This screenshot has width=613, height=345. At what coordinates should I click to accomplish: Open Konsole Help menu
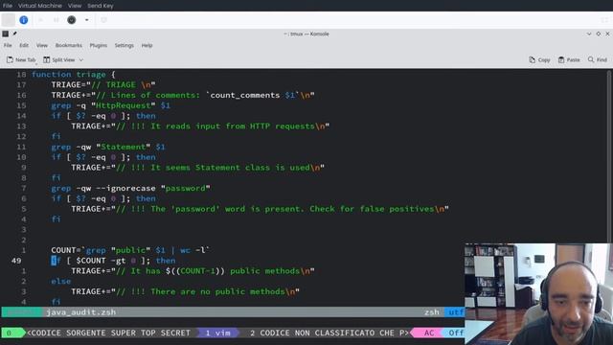coord(147,45)
